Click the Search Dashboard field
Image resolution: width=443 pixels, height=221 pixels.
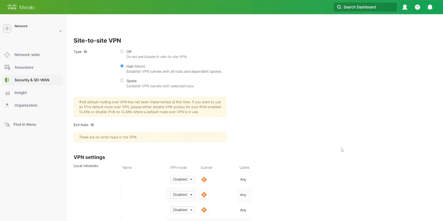365,7
